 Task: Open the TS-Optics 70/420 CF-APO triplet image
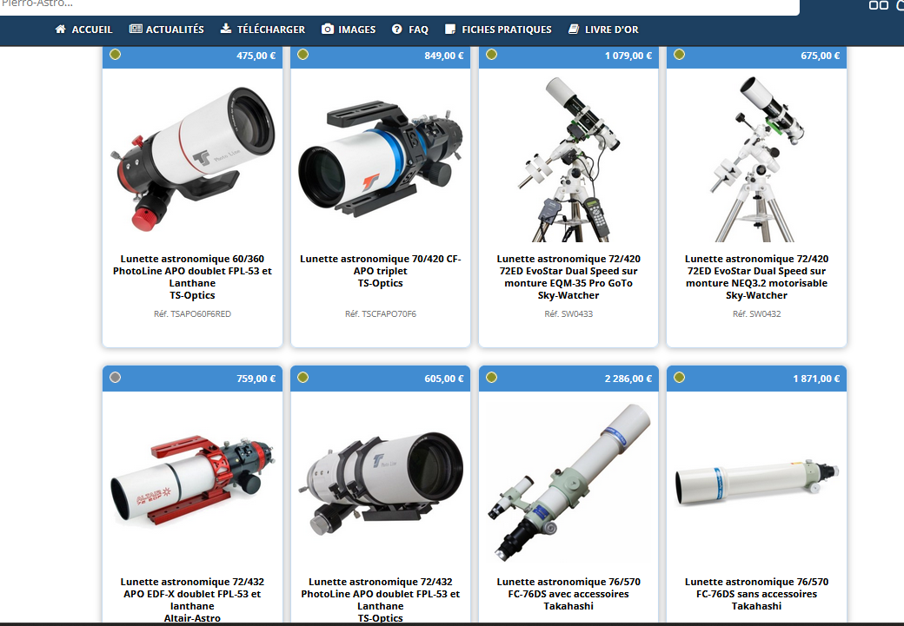click(381, 159)
